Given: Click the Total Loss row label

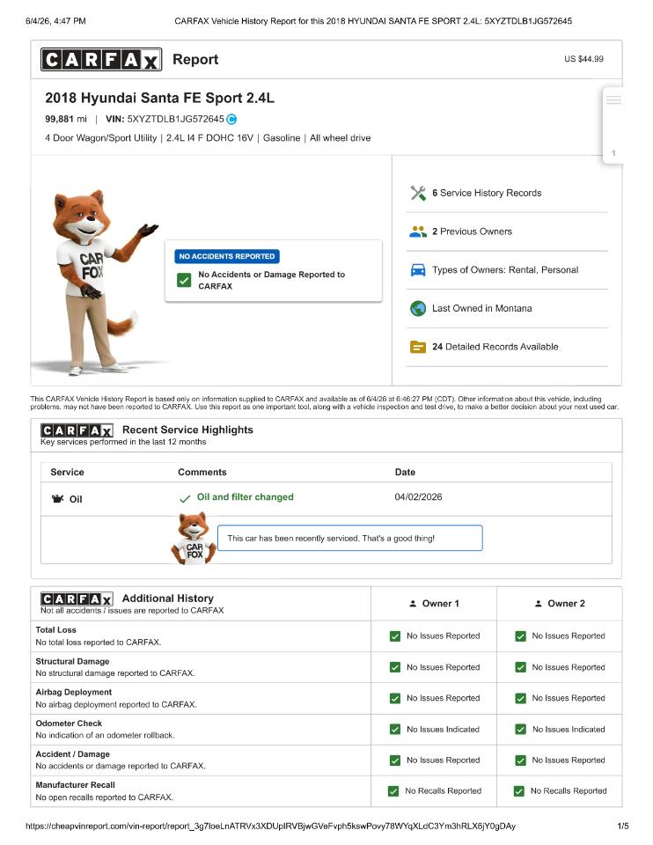Looking at the screenshot, I should pos(56,630).
